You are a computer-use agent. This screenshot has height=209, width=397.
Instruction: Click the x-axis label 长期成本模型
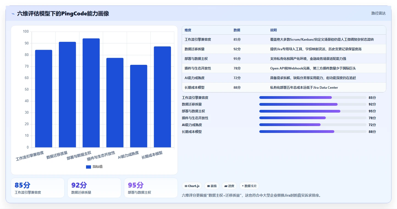[152, 155]
